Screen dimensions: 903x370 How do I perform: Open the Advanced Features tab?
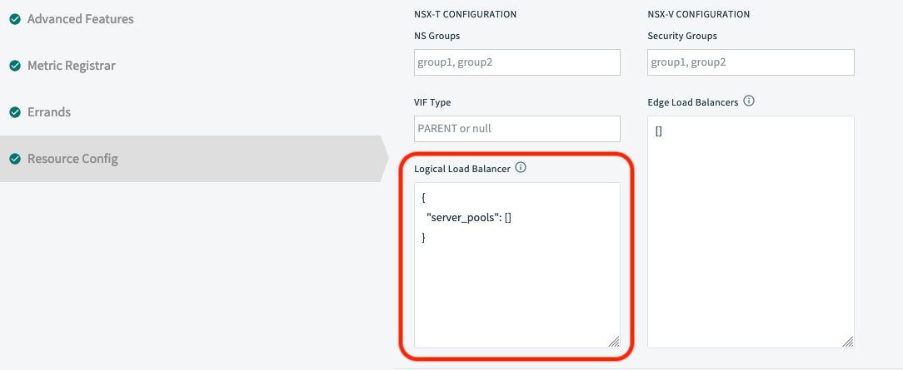(80, 19)
